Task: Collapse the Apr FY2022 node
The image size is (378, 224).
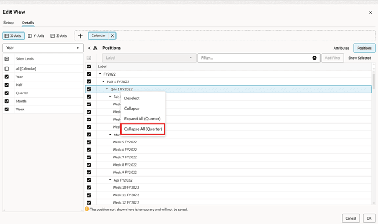Action: pos(111,180)
